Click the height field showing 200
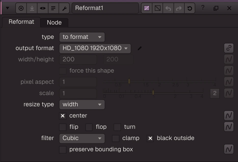This screenshot has height=162, width=238. click(118, 59)
